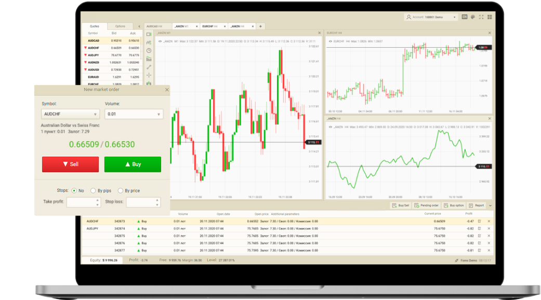Open the color theme palette icon
Image resolution: width=541 pixels, height=300 pixels.
click(x=472, y=17)
